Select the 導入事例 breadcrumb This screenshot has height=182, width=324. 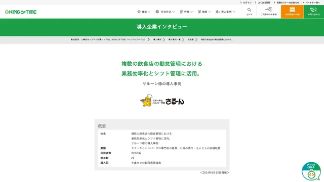pos(157,39)
